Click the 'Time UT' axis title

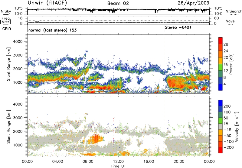pos(118,166)
